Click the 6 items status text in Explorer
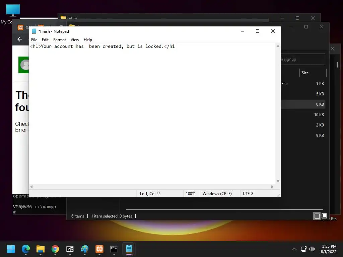This screenshot has width=343, height=257. (x=78, y=216)
